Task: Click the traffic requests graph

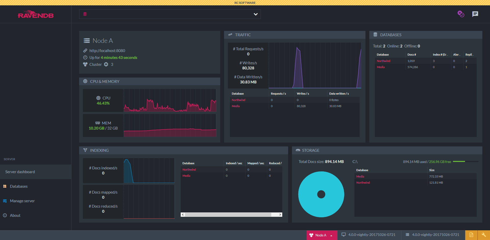Action: [x=315, y=65]
